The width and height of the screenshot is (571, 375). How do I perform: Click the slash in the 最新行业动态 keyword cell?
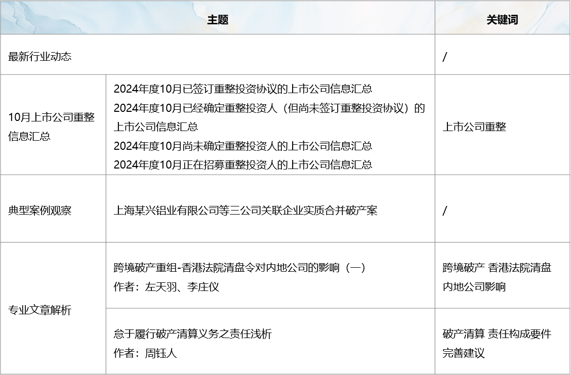pos(445,57)
